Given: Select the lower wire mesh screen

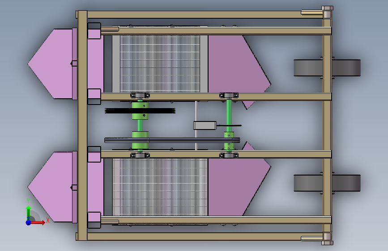Looking at the screenshot, I should click(x=160, y=187).
